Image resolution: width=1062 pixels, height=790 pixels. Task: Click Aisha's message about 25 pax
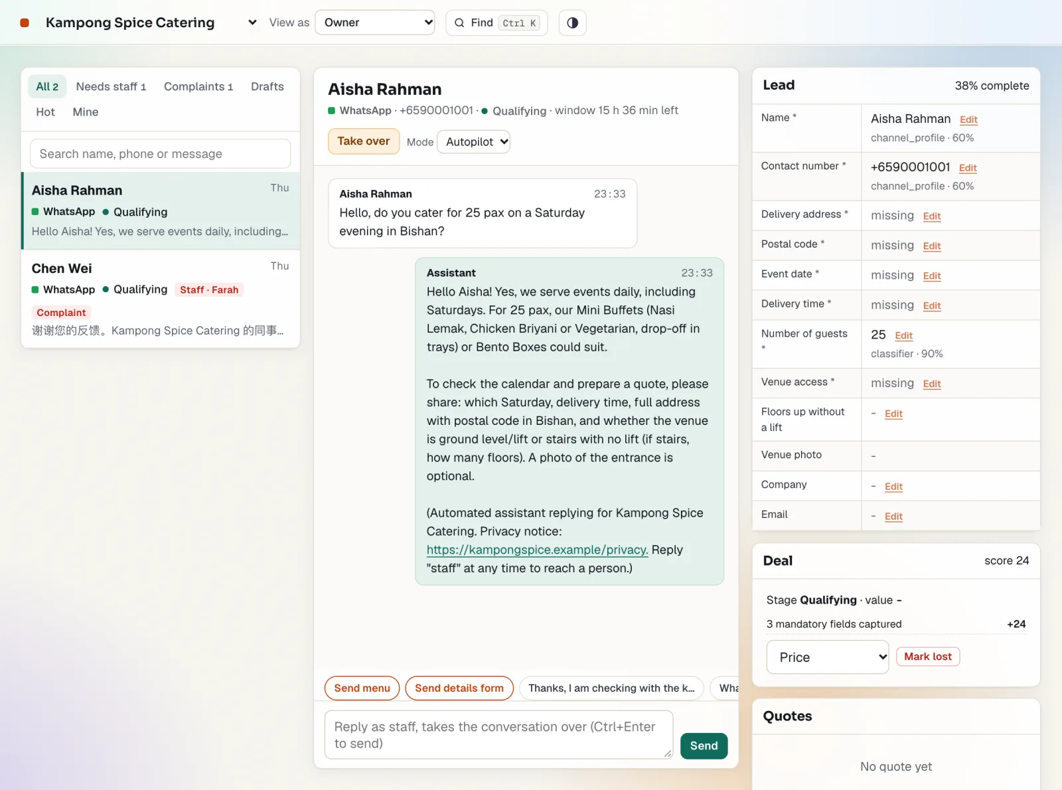pos(483,213)
